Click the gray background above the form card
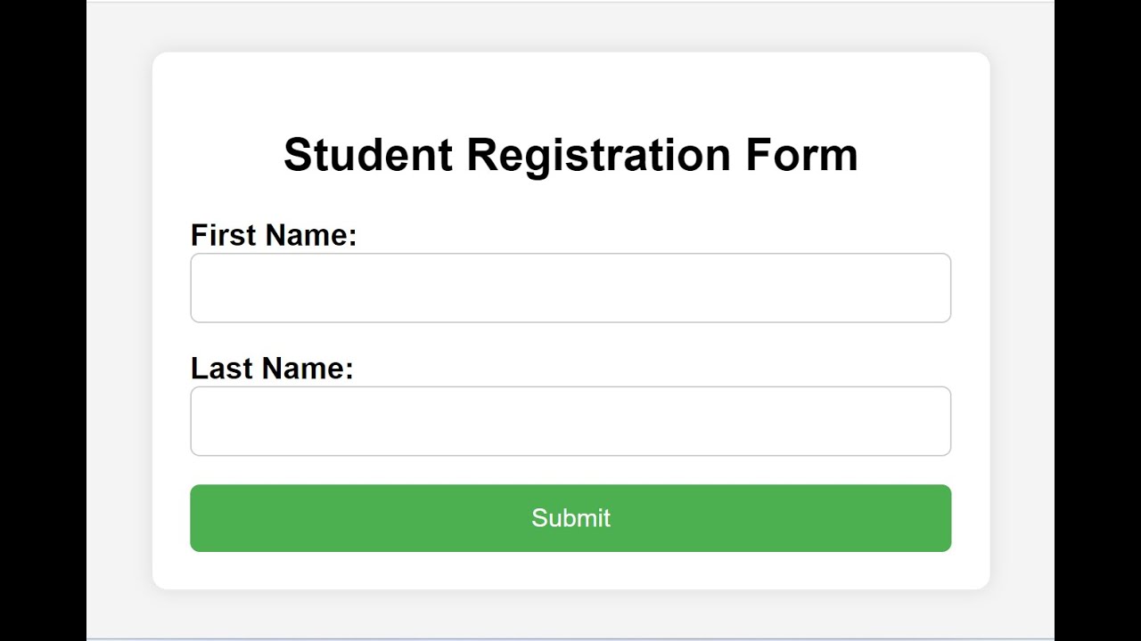 pyautogui.click(x=570, y=27)
